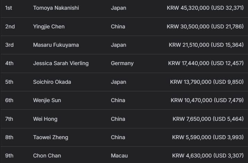The width and height of the screenshot is (248, 163).
Task: Click Germany country cell
Action: pos(122,63)
